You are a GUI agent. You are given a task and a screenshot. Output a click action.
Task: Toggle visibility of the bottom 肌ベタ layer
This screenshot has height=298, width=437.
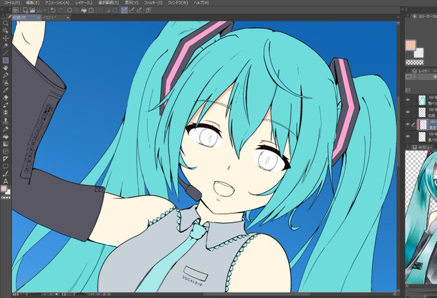[408, 137]
